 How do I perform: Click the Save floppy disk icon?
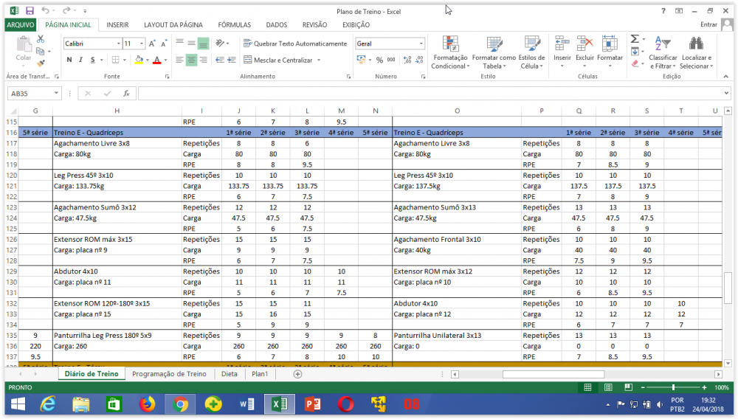click(x=30, y=11)
